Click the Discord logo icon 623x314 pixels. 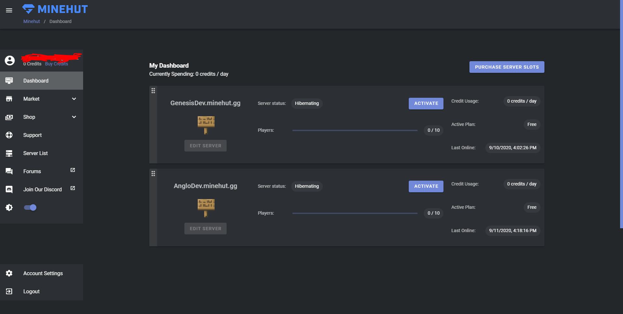coord(9,189)
